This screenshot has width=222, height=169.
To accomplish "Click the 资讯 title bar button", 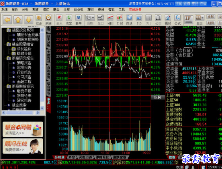I will coord(187,4).
